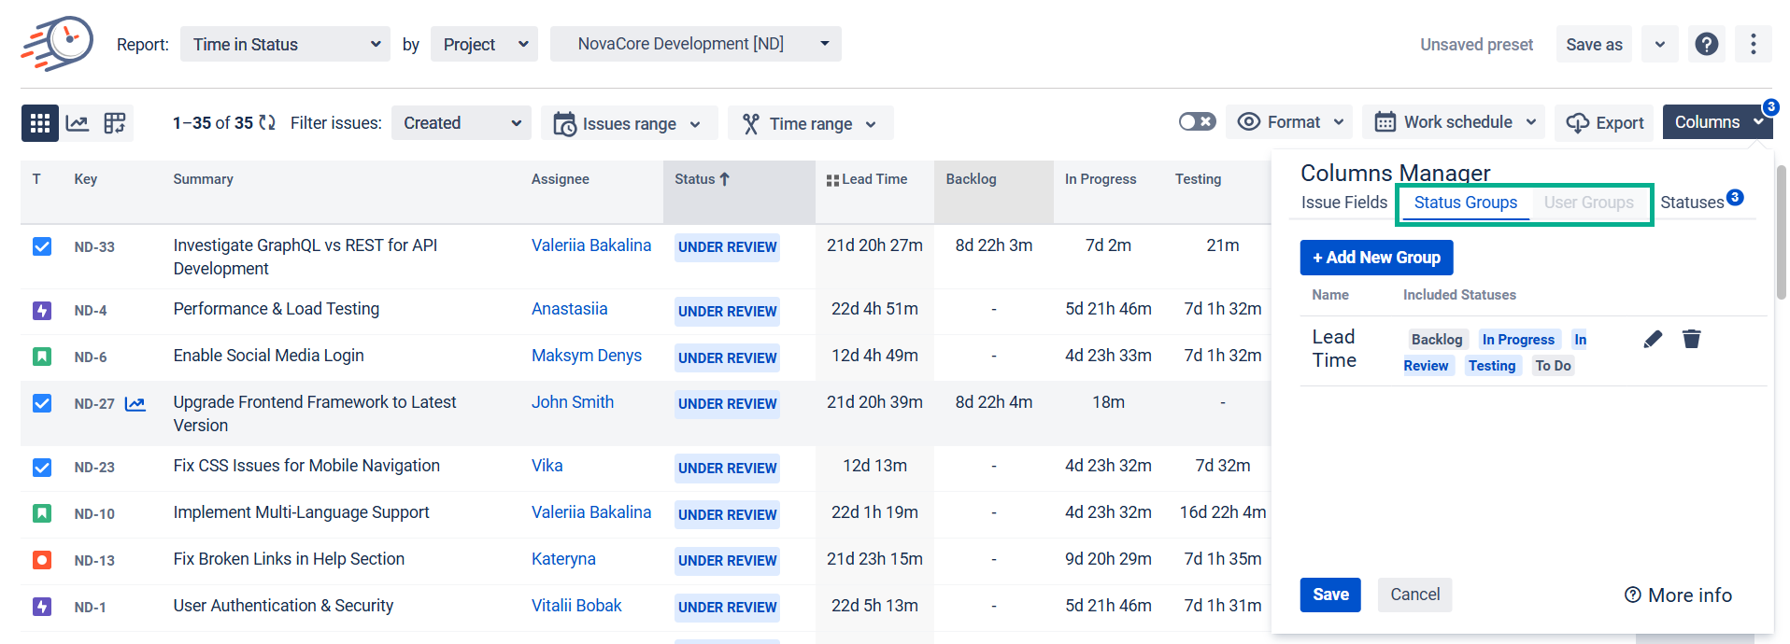Open the Created filter issues dropdown

click(461, 123)
